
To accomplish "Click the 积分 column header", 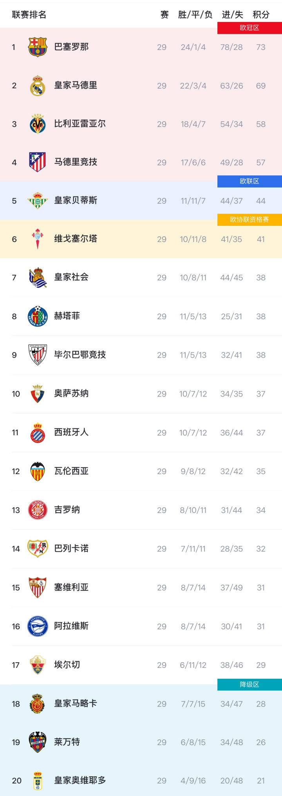I will pyautogui.click(x=261, y=15).
